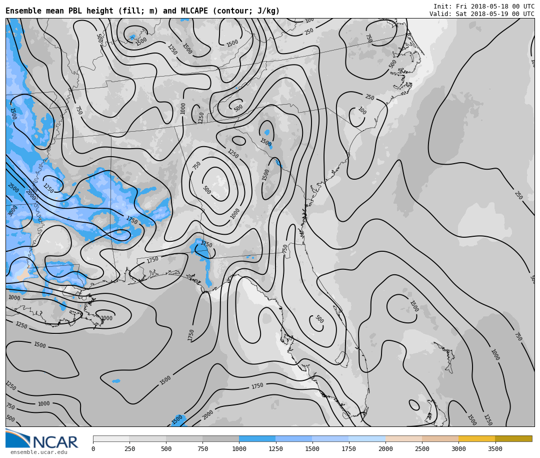Pick the 250–500 colorbar segment
This screenshot has width=540, height=458.
pyautogui.click(x=147, y=438)
